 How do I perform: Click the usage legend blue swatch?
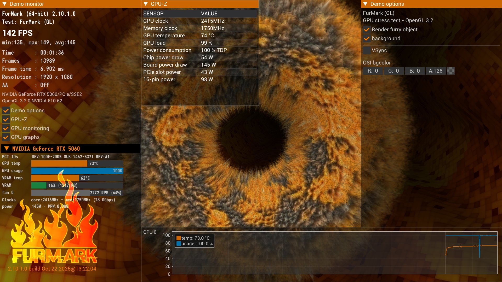179,244
